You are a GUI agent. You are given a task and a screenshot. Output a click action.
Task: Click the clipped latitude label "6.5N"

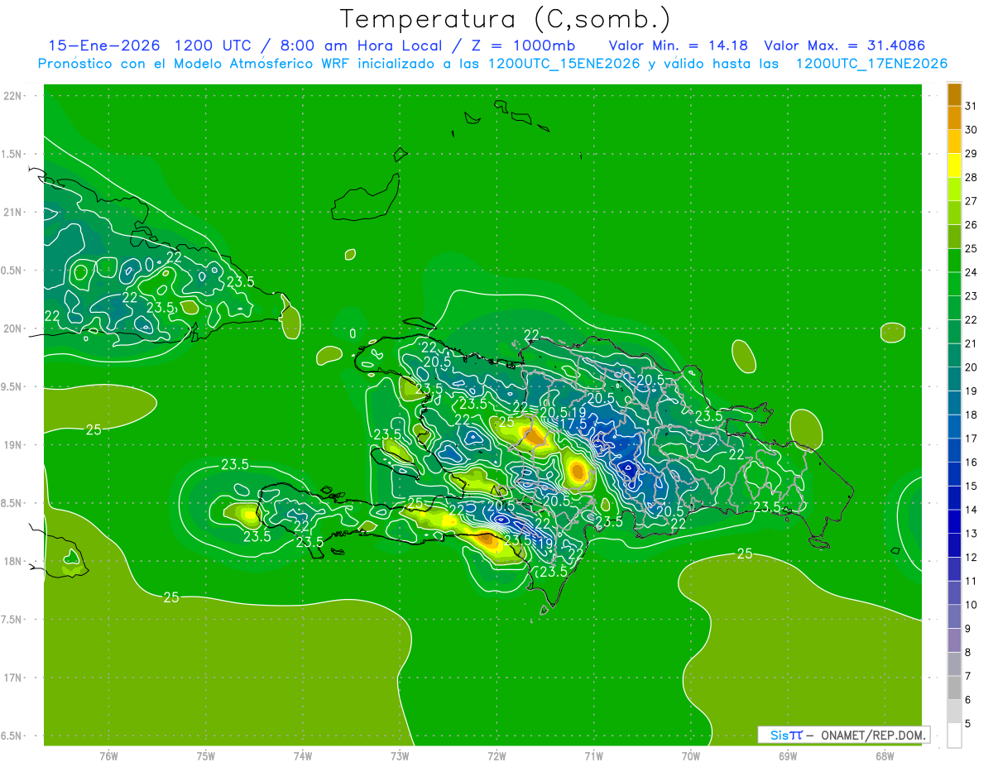click(12, 736)
